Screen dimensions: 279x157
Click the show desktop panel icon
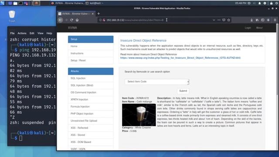point(10,3)
